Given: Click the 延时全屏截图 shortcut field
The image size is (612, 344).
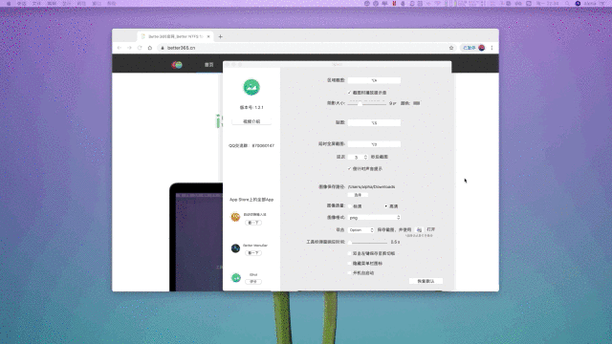Looking at the screenshot, I should [374, 144].
